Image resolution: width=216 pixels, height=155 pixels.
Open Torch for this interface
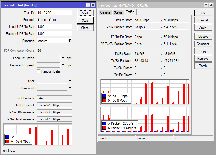pyautogui.click(x=203, y=66)
